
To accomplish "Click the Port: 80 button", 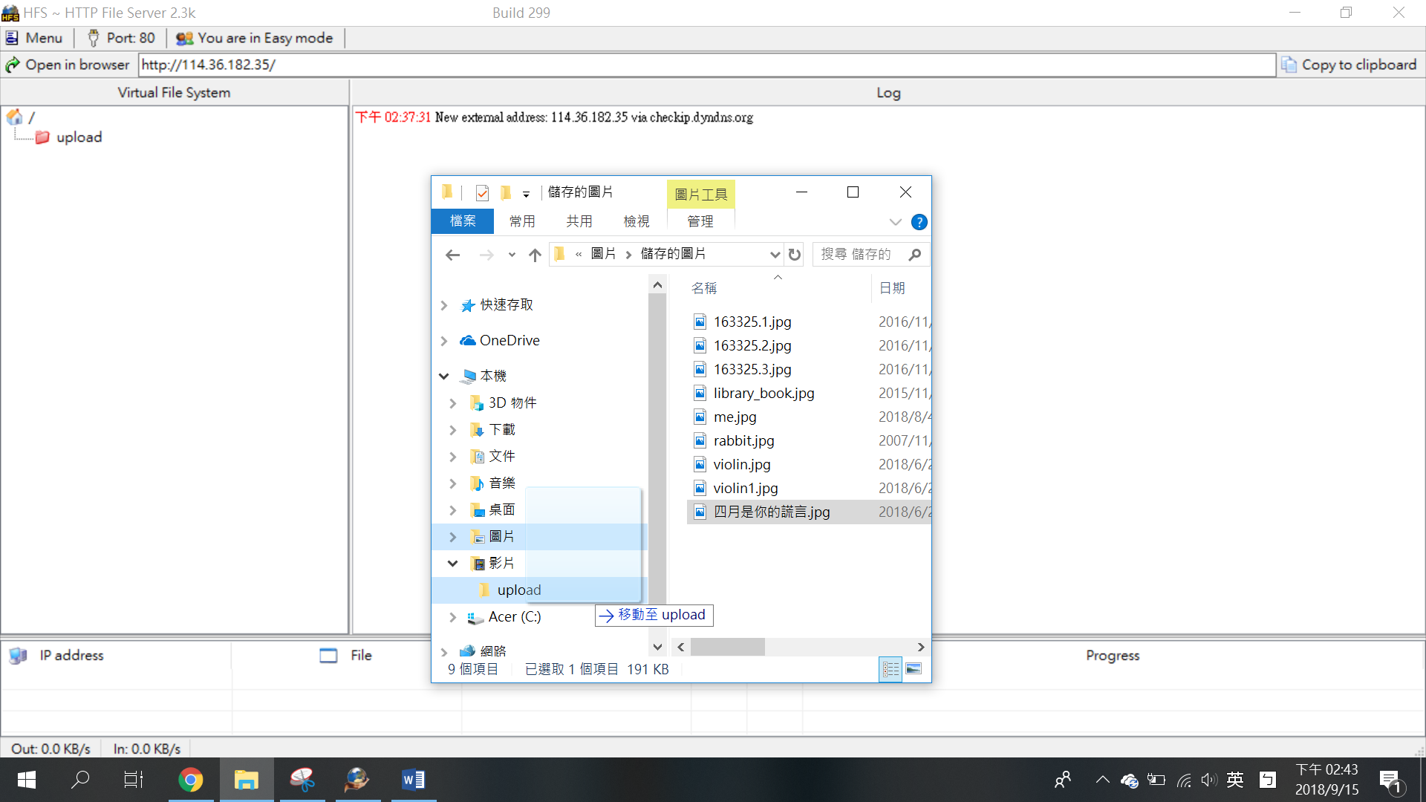I will 121,38.
